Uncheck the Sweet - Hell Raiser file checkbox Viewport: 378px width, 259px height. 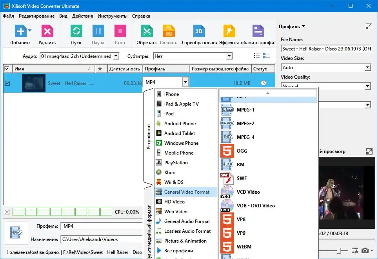point(7,83)
